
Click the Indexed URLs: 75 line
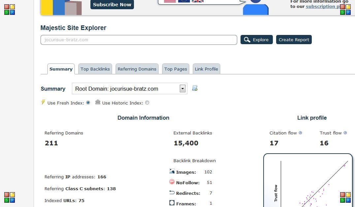click(65, 200)
